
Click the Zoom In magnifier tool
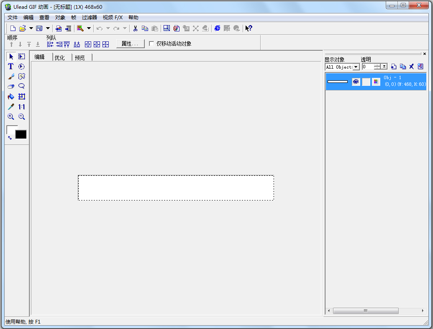pos(11,116)
